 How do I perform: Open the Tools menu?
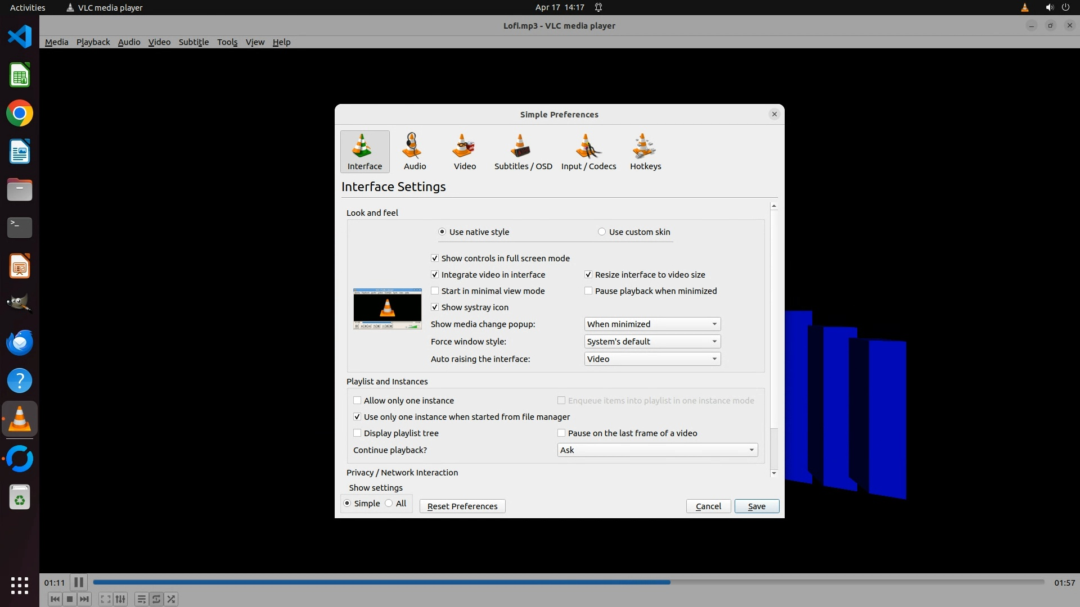click(227, 42)
